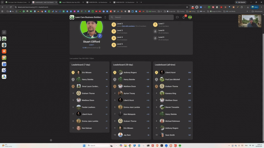Switch to the Free Lawn Care Calculators tab

point(18,2)
